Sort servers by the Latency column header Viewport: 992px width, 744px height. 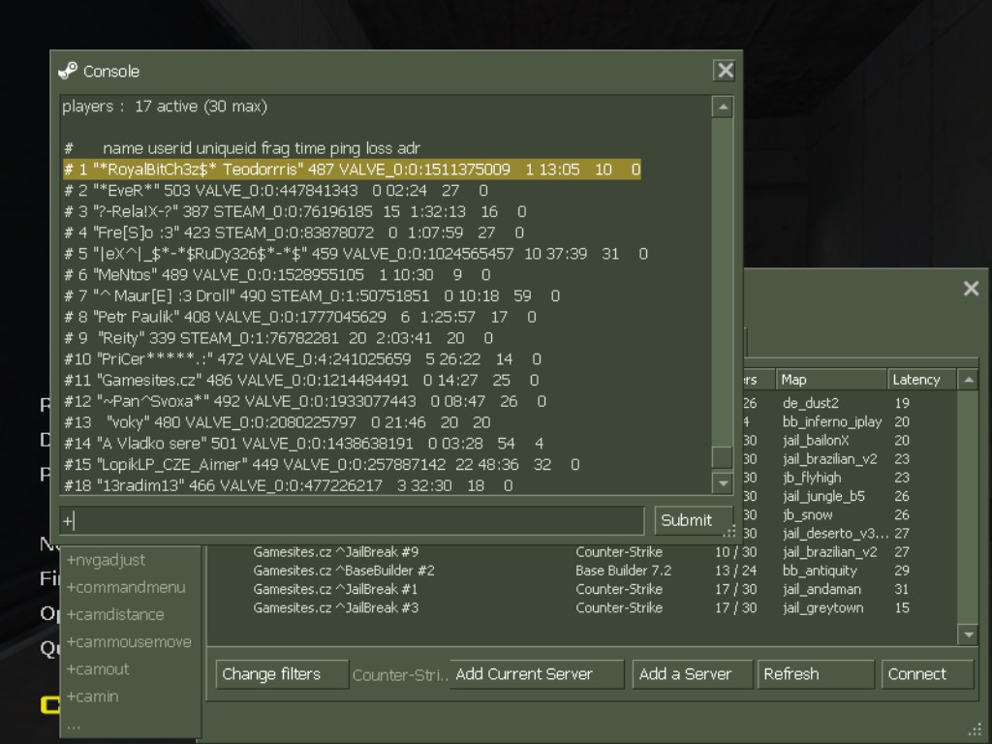(922, 380)
